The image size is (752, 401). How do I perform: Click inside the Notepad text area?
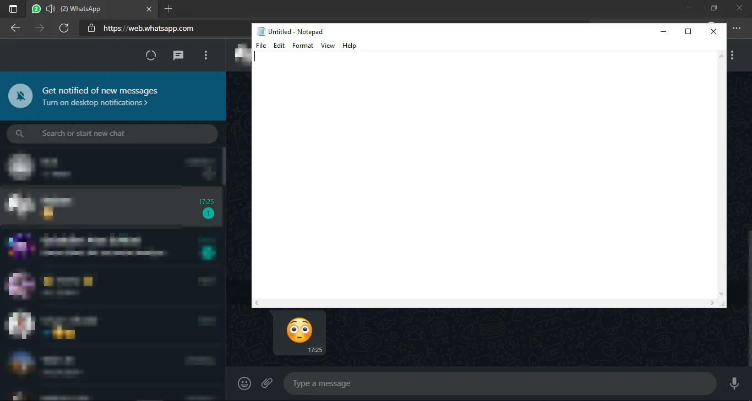click(484, 175)
